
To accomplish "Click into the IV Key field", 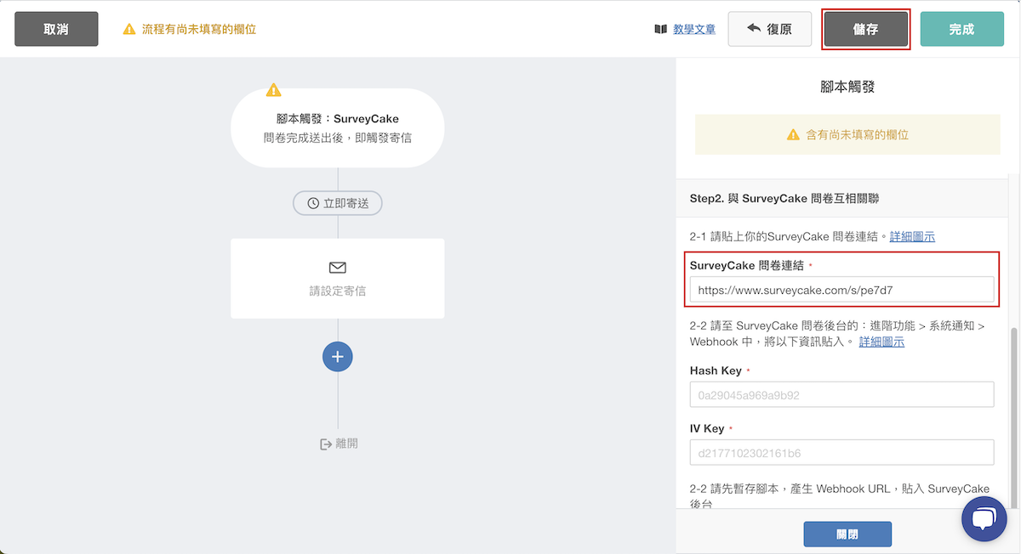I will tap(841, 453).
